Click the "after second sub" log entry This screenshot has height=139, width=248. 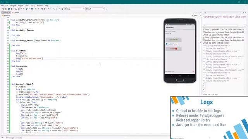pyautogui.click(x=210, y=94)
